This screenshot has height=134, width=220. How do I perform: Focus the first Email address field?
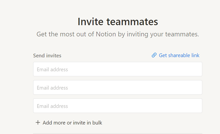118,69
